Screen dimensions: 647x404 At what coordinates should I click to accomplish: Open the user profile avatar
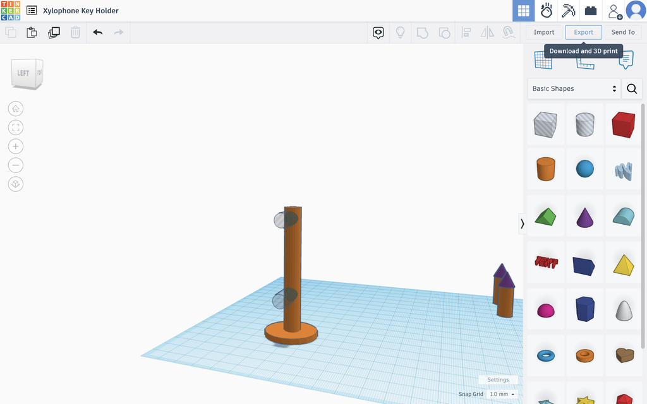click(636, 10)
